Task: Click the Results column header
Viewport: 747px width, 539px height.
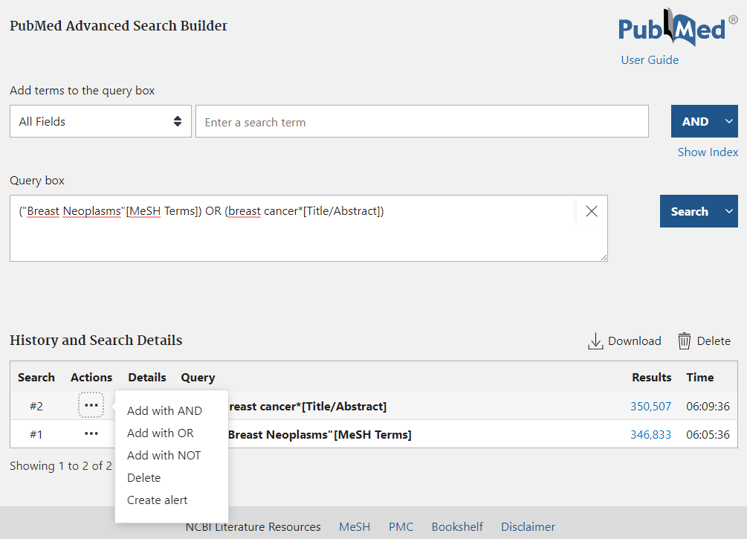Action: pos(651,378)
